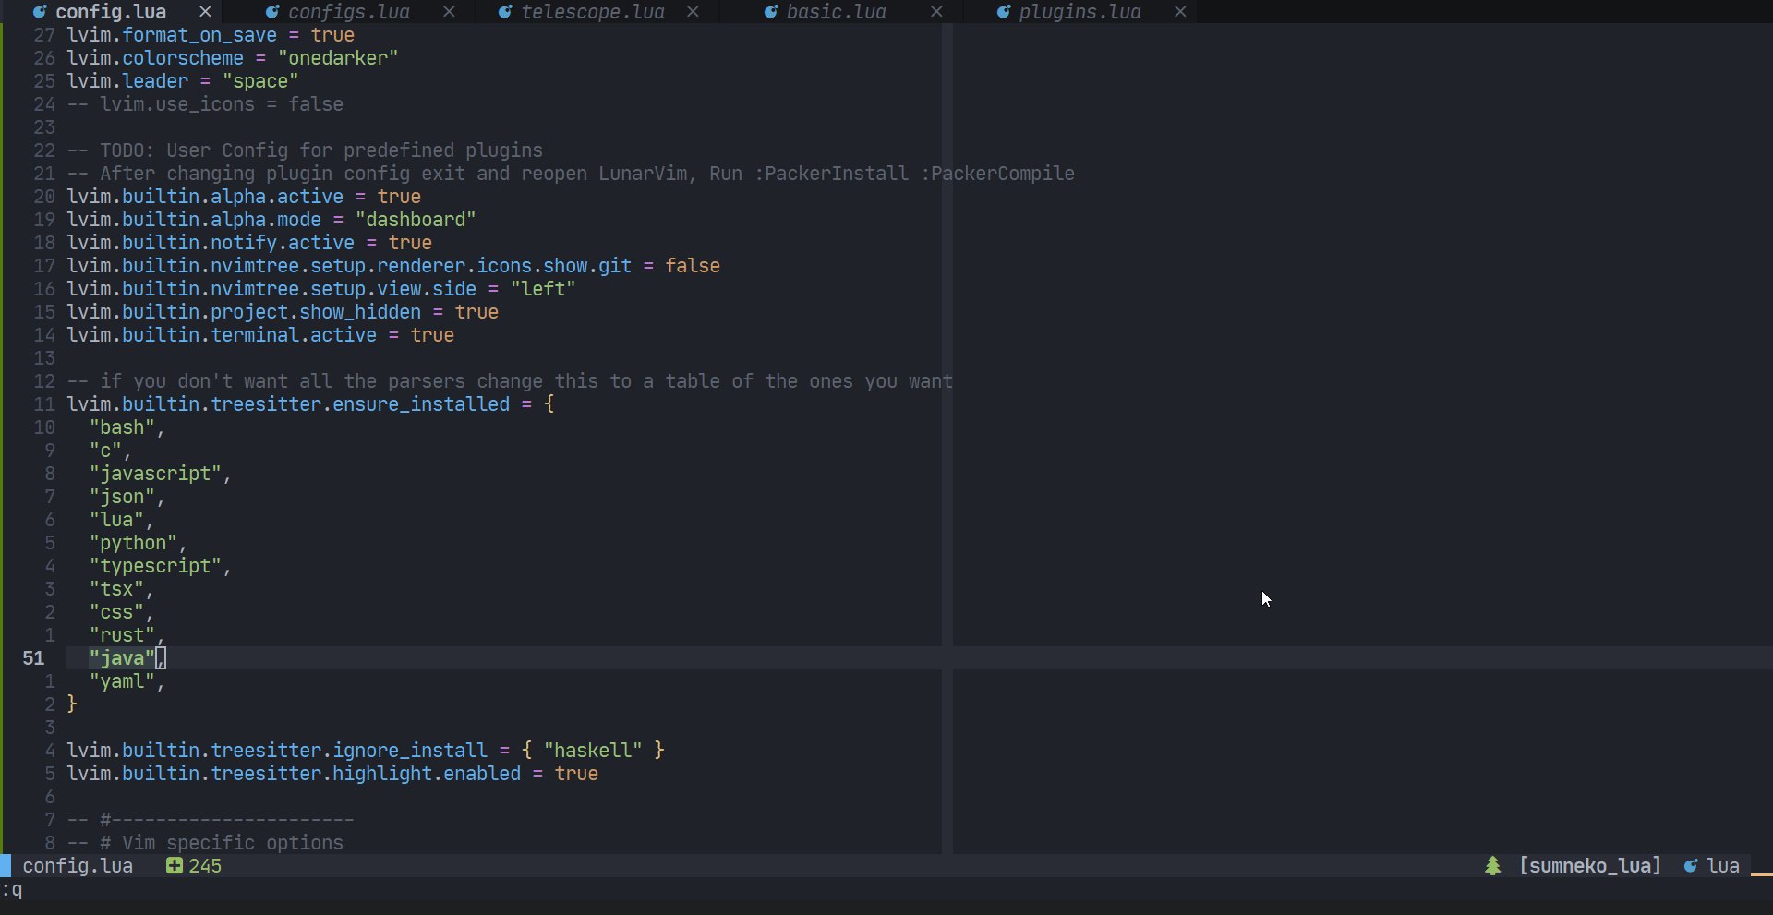The image size is (1773, 915).
Task: Click treesitter.highlight.enabled line
Action: pyautogui.click(x=332, y=774)
